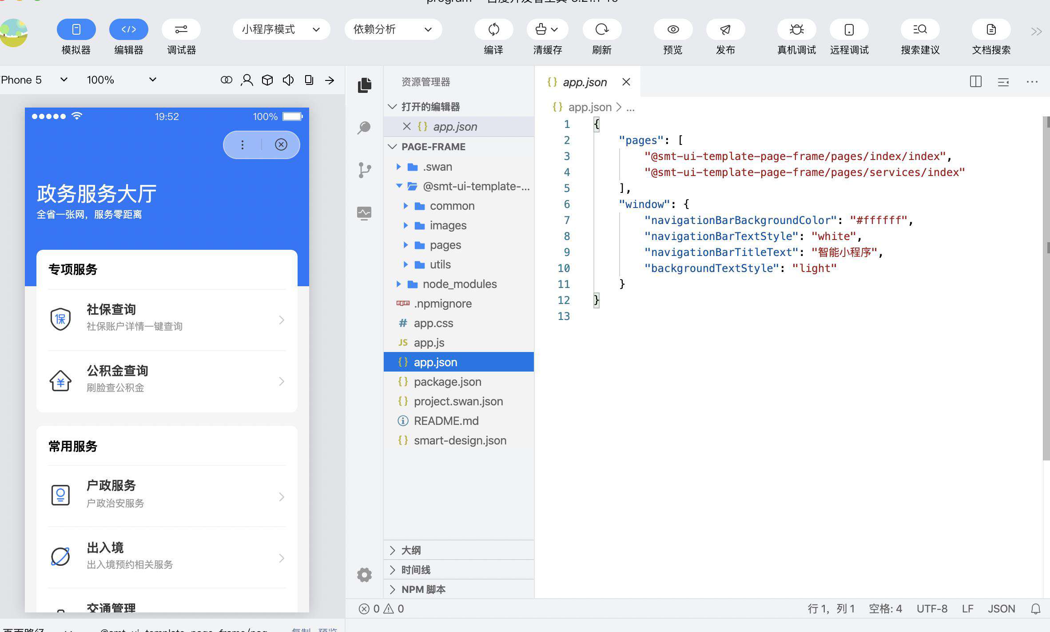Open the 公积金查询 service row
This screenshot has width=1050, height=632.
click(x=167, y=381)
